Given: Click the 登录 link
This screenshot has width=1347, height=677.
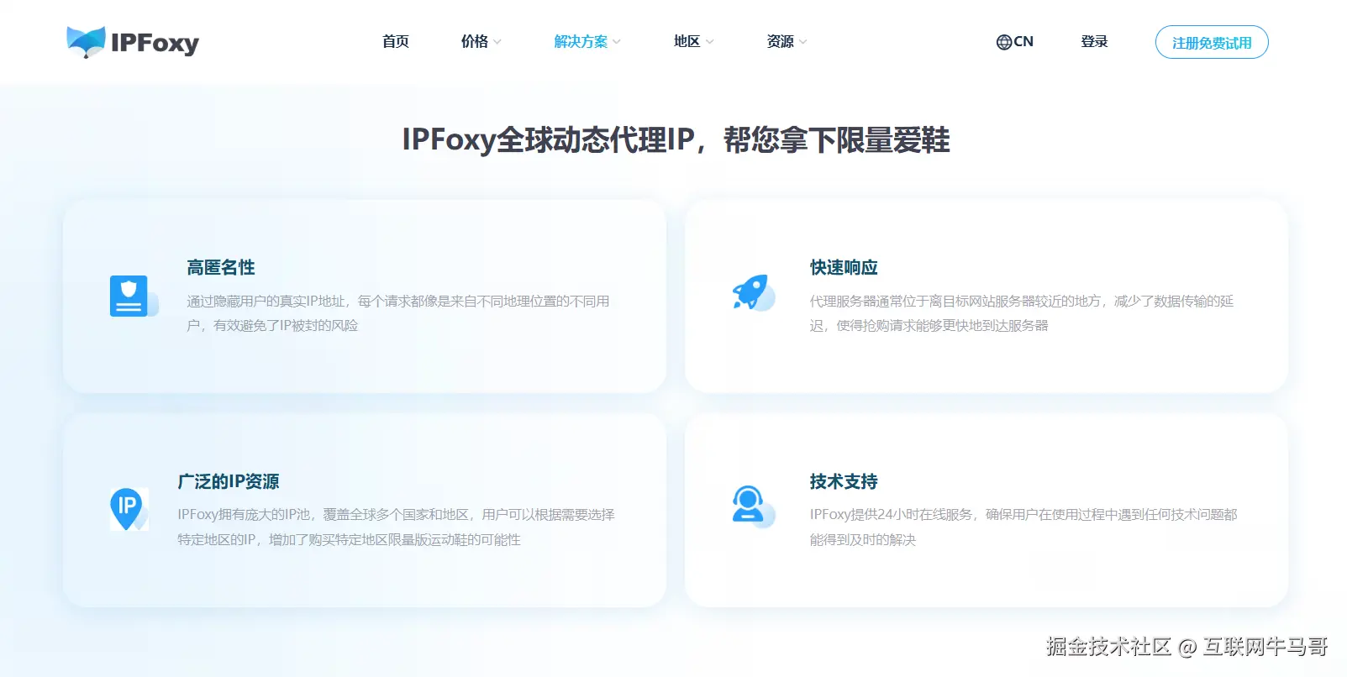Looking at the screenshot, I should (1094, 42).
